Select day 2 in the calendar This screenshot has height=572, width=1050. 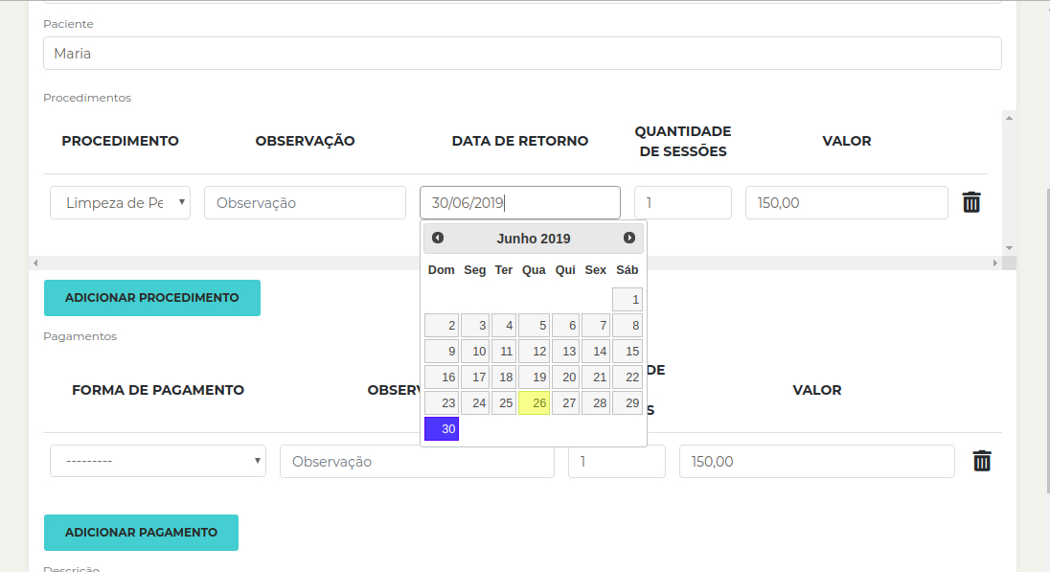coord(442,326)
